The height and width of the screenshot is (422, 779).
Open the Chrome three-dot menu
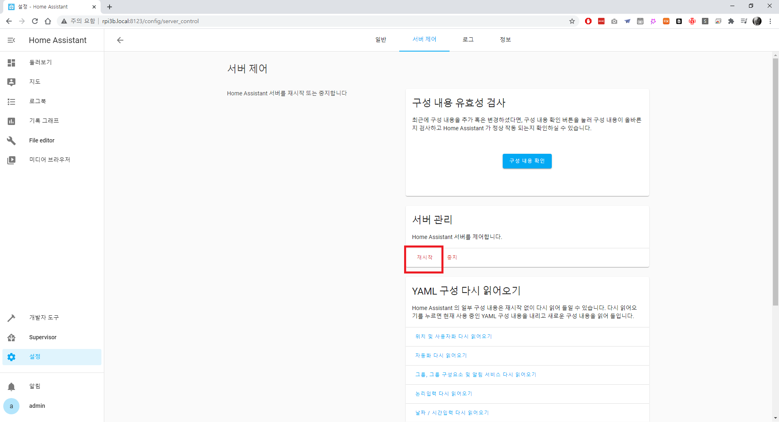coord(770,21)
